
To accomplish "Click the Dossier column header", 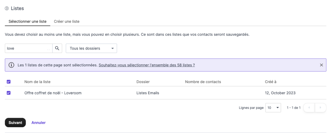I will tap(143, 82).
